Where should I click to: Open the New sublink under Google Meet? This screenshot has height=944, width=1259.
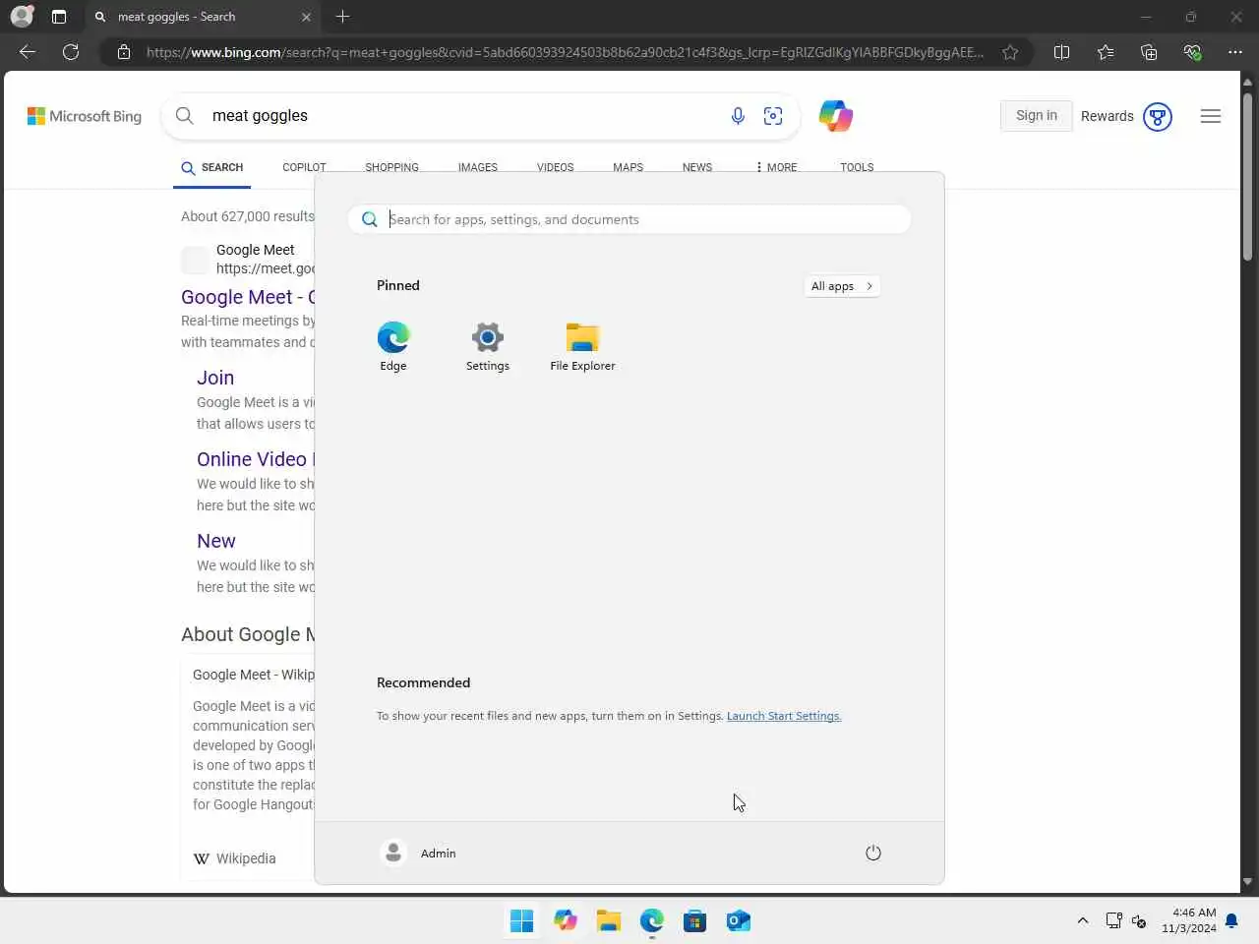coord(216,541)
